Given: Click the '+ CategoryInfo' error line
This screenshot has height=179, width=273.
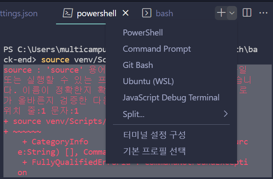Looking at the screenshot, I should (55, 142).
